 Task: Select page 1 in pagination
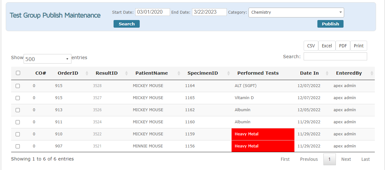(329, 159)
